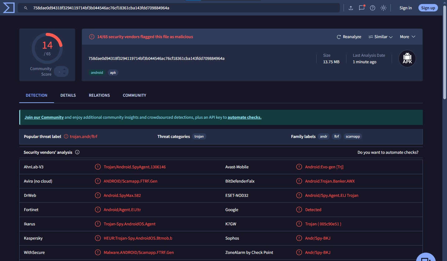This screenshot has height=261, width=447.
Task: Follow the automate checks link
Action: tap(244, 117)
